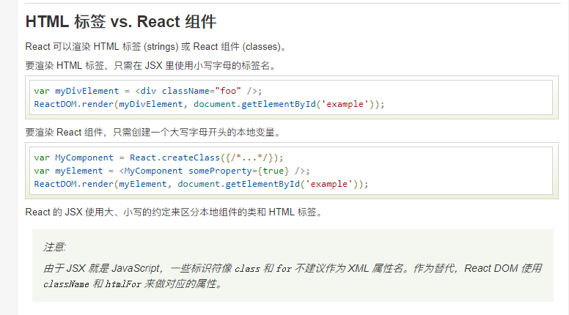Click code line "var myElement = <MyComponent someProperty"
569x315 pixels.
pyautogui.click(x=172, y=171)
